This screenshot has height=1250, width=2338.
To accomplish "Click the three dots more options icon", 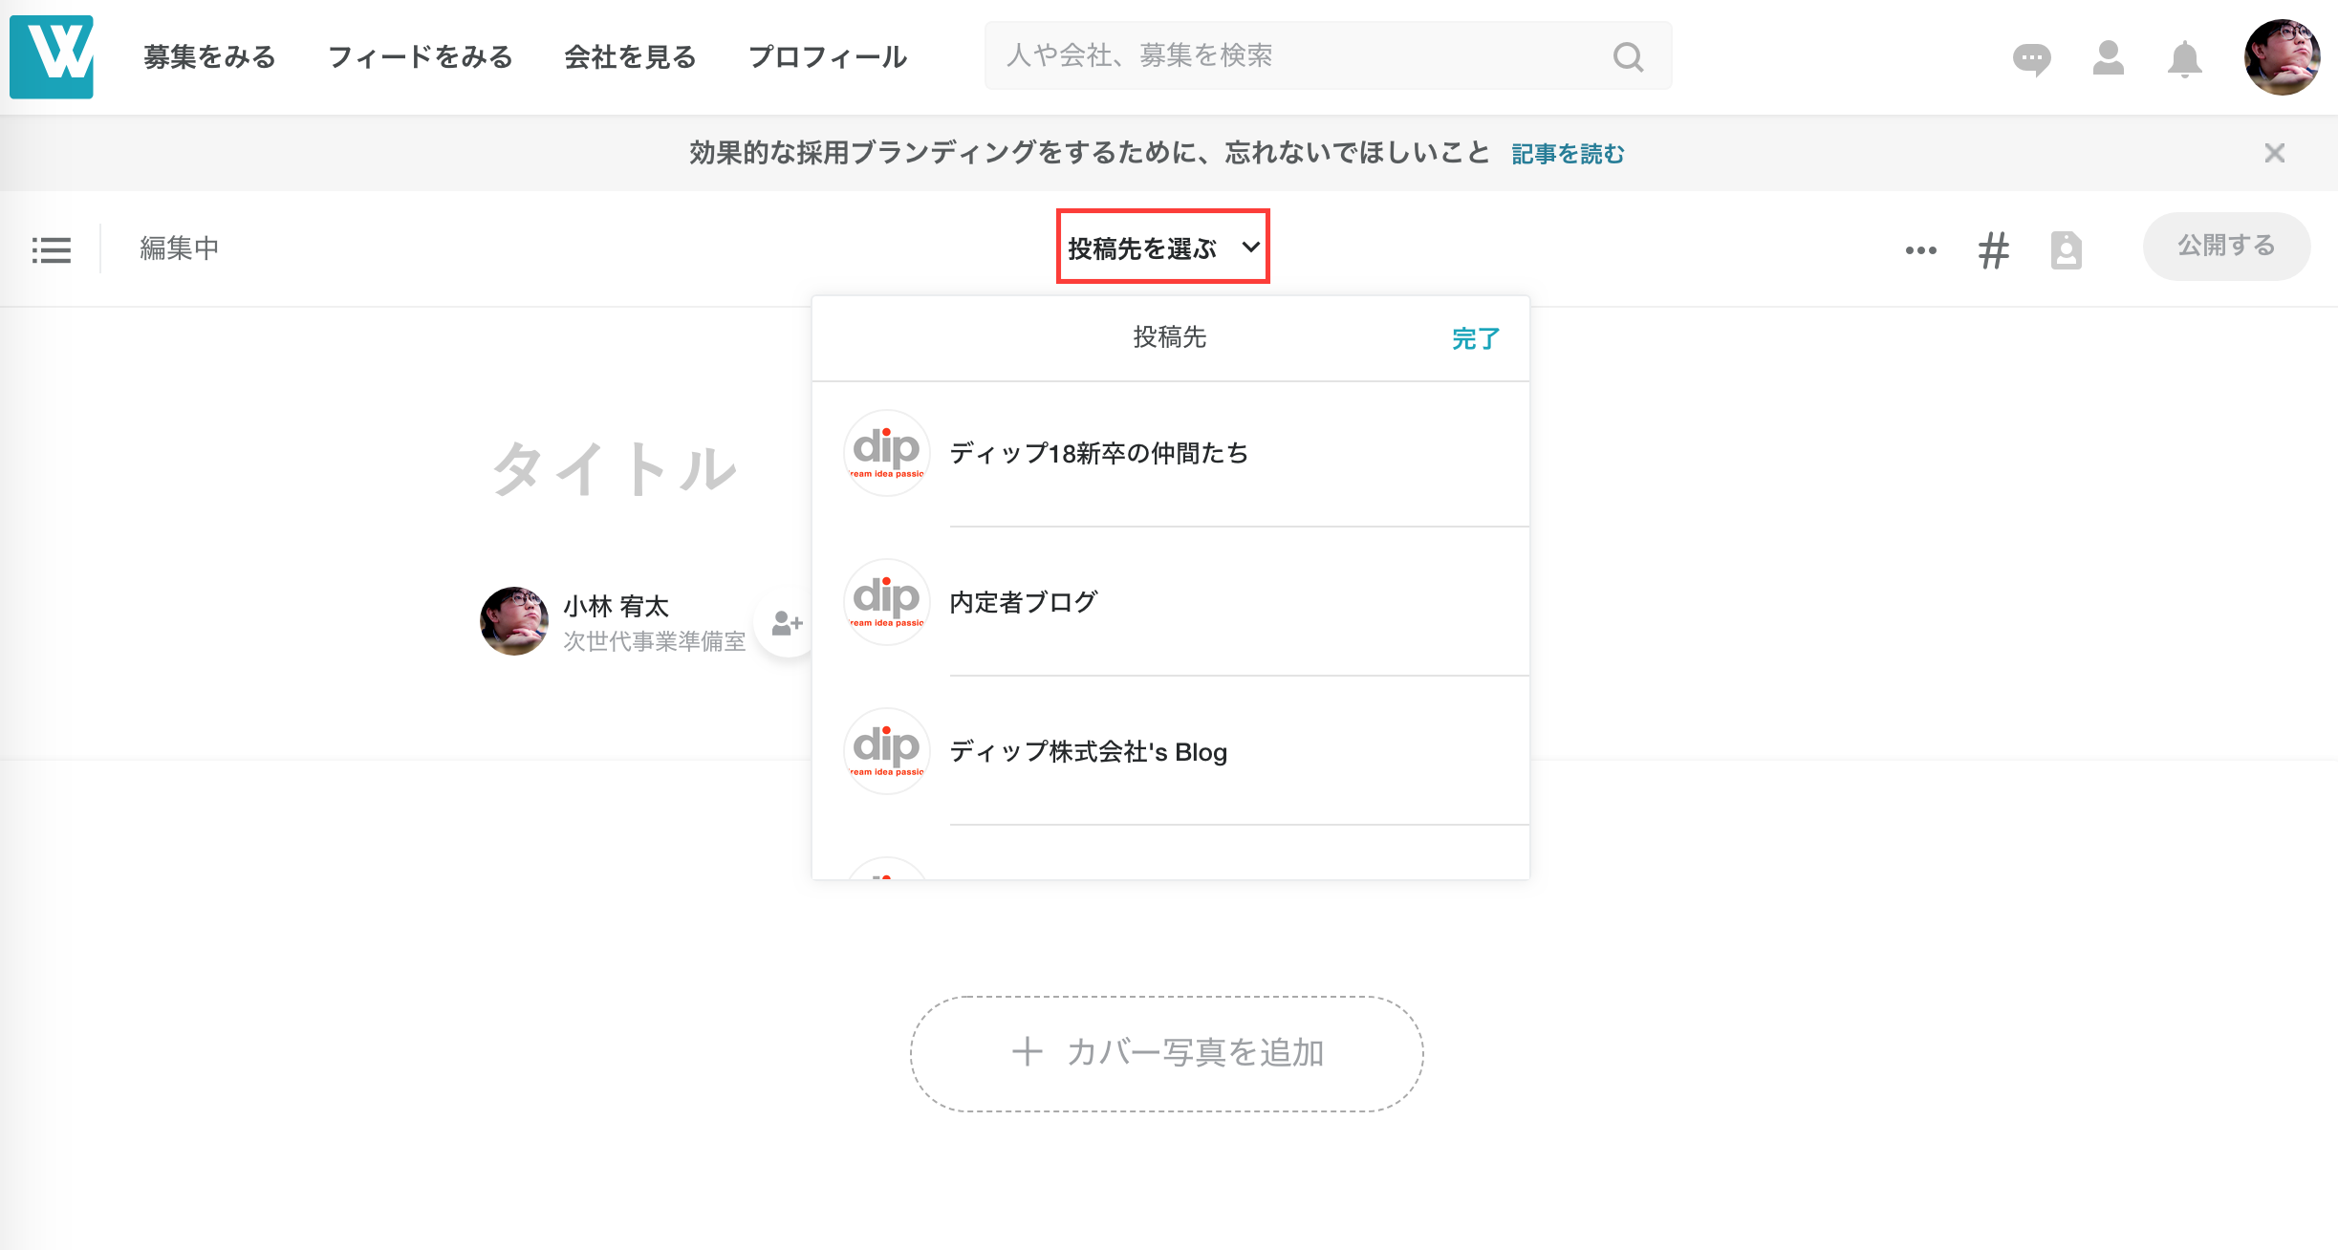I will pos(1920,250).
